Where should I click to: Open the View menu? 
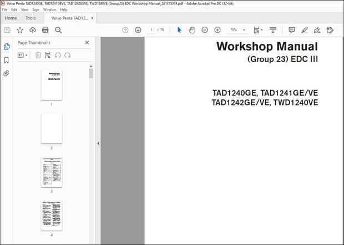[24, 9]
